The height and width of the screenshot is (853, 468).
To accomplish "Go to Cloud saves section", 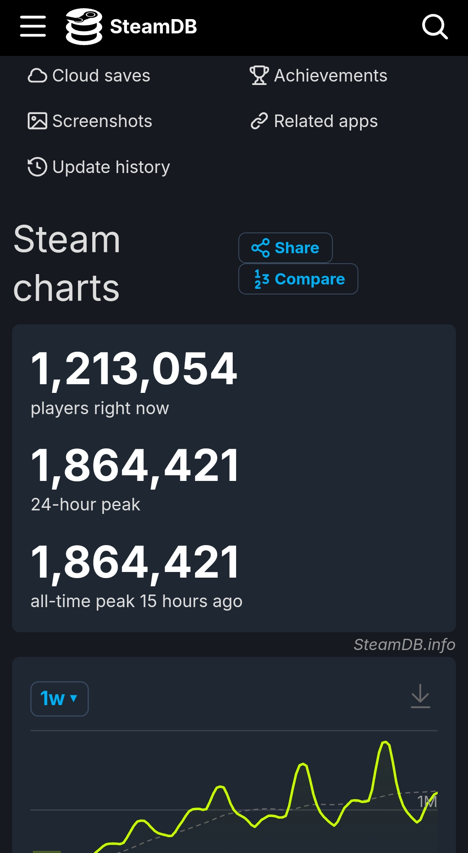I will point(101,76).
